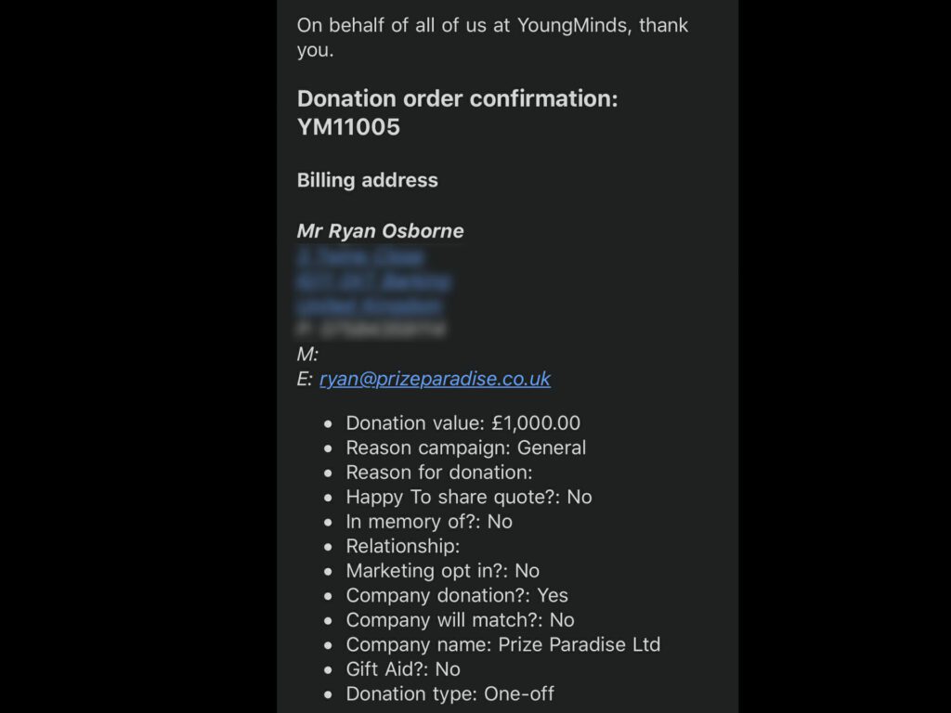Select the blurred phone number line

pyautogui.click(x=371, y=330)
